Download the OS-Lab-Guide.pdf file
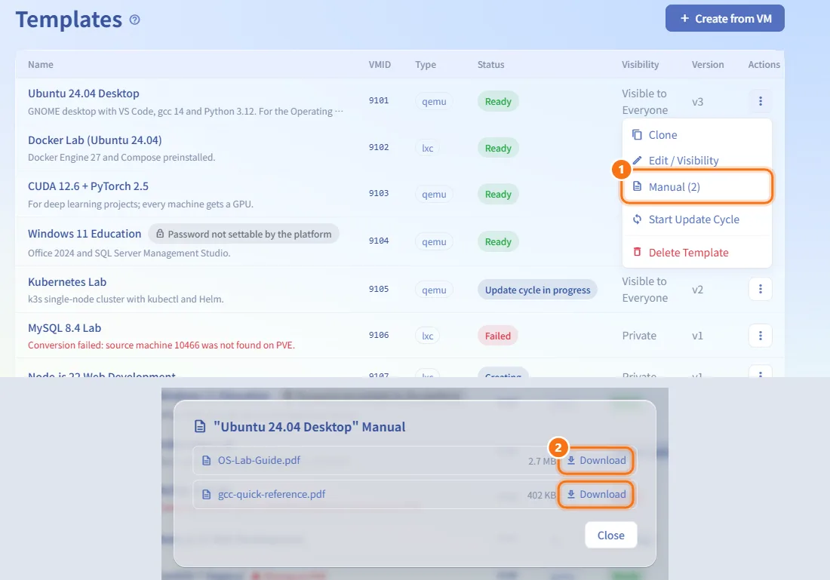This screenshot has height=580, width=830. pyautogui.click(x=596, y=460)
